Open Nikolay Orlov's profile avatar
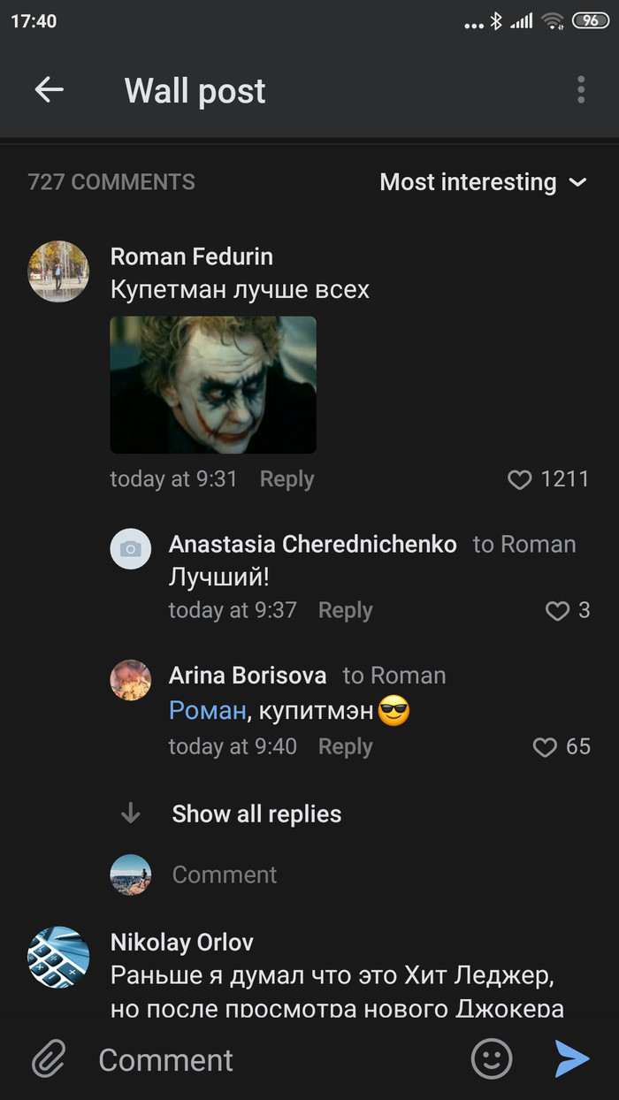The image size is (619, 1100). coord(58,957)
